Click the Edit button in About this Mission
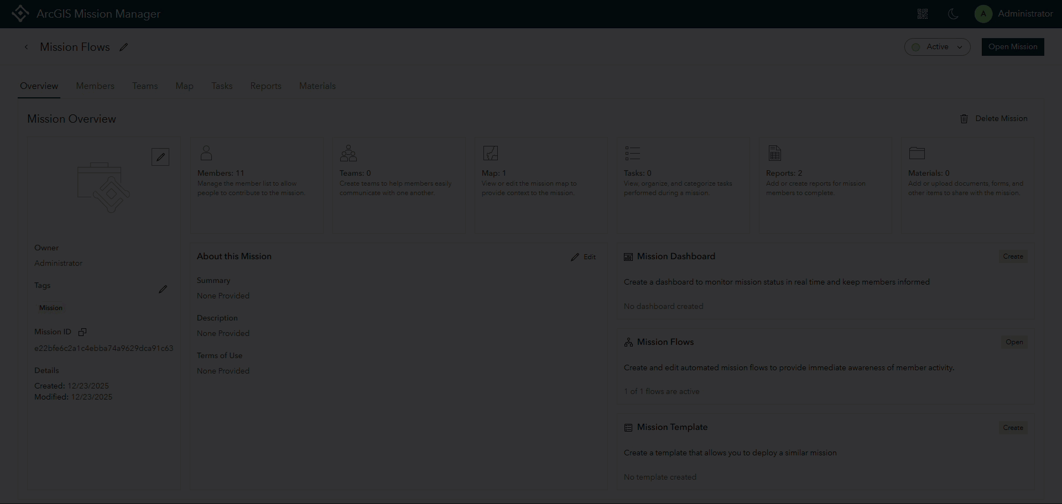The height and width of the screenshot is (504, 1062). [584, 257]
